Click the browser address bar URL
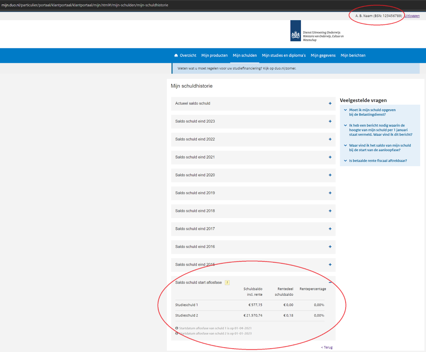426x352 pixels. 85,5
